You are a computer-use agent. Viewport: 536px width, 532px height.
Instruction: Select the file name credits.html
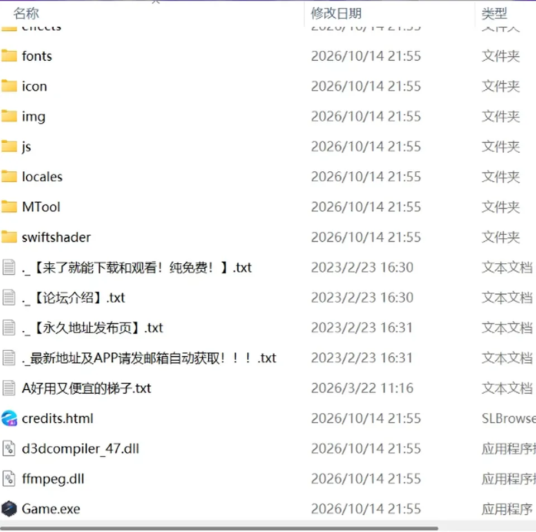58,419
